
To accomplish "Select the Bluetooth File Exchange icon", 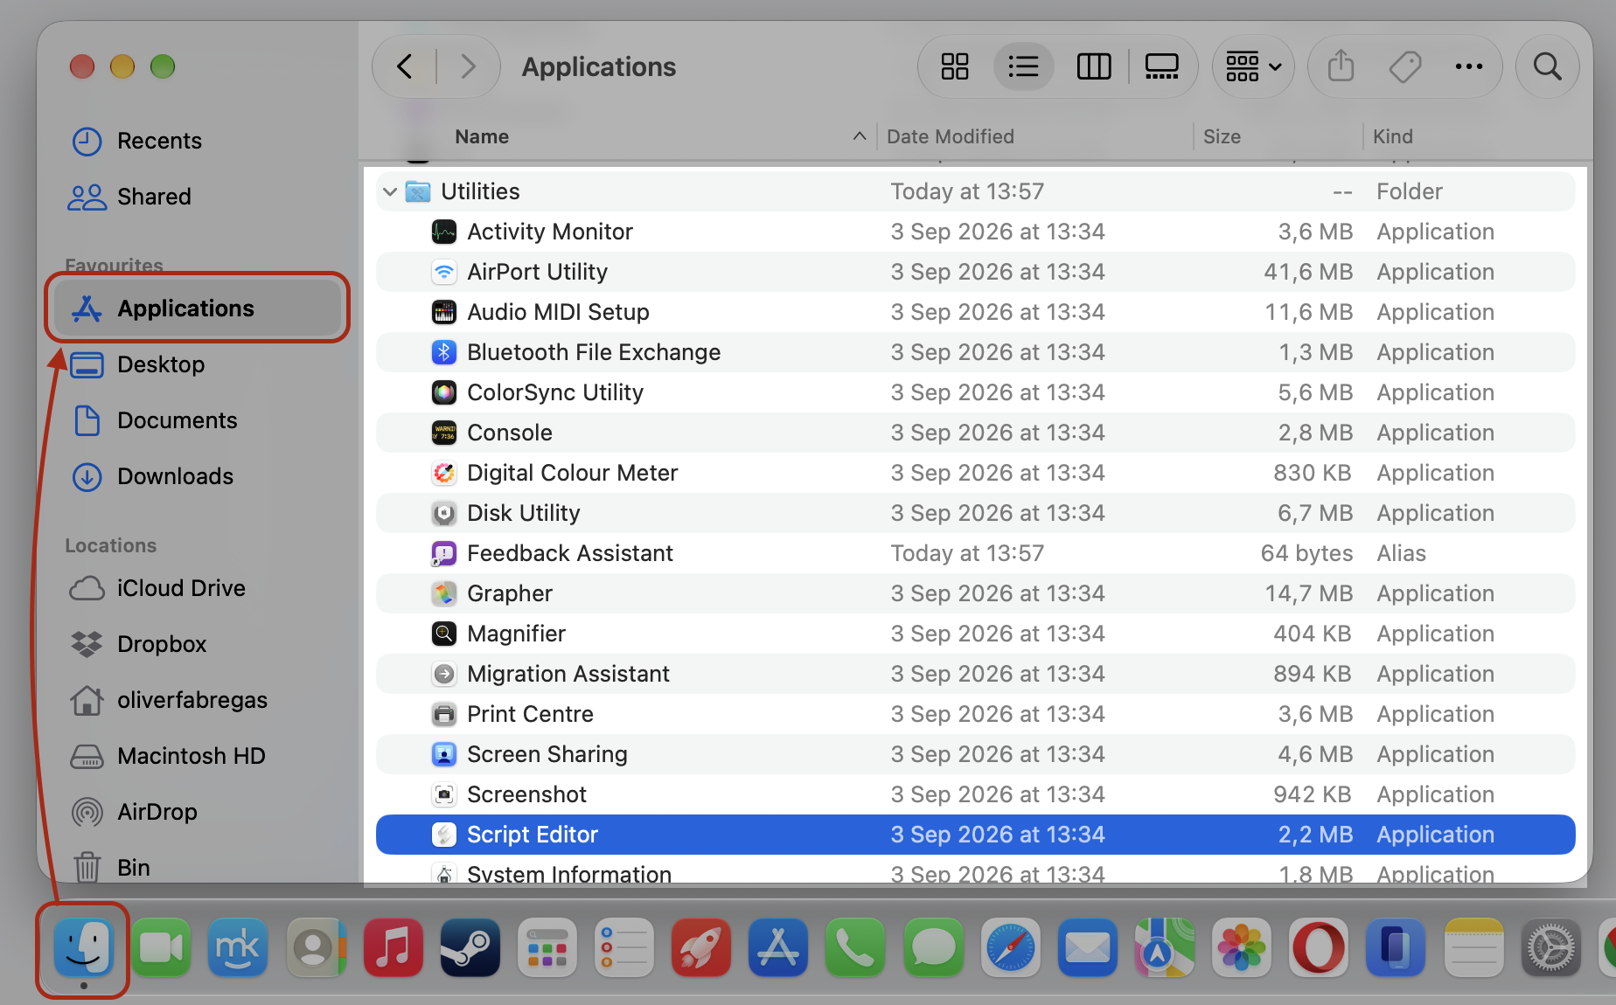I will point(444,352).
